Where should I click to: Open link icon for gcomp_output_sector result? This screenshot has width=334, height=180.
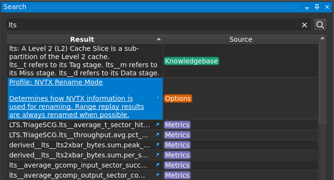click(x=157, y=175)
